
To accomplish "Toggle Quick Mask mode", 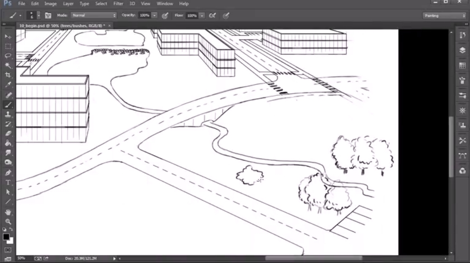I will 8,250.
